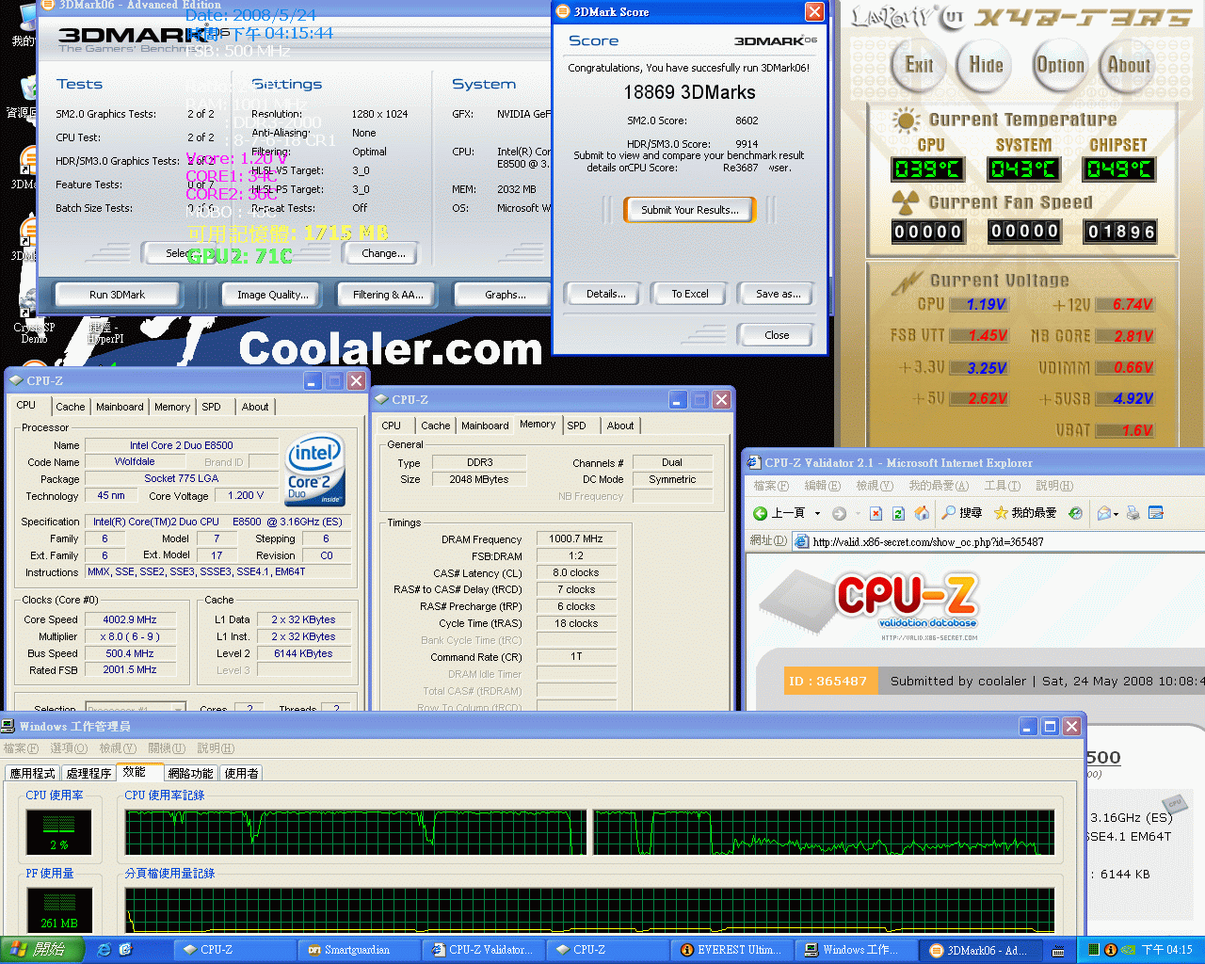
Task: Open the Mainboard tab in left CPU-Z
Action: (120, 407)
